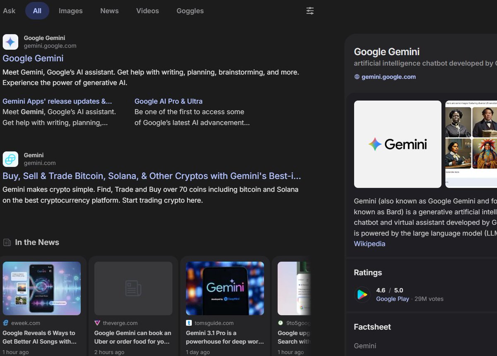
Task: Switch to the Images tab
Action: tap(70, 11)
